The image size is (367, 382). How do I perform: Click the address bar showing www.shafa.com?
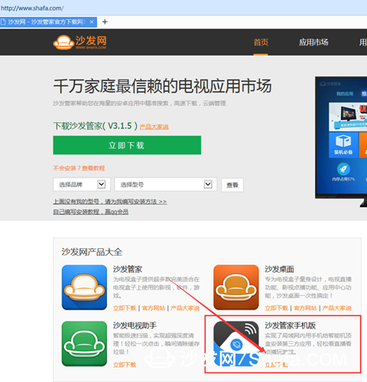tap(183, 8)
